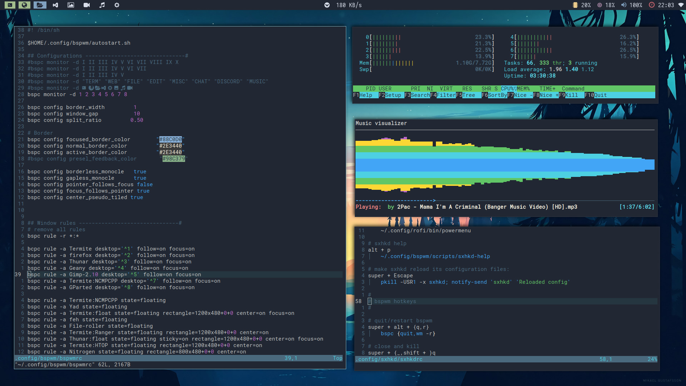Click the Uptime 03:30:38 value
Viewport: 686px width, 386px height.
click(543, 76)
